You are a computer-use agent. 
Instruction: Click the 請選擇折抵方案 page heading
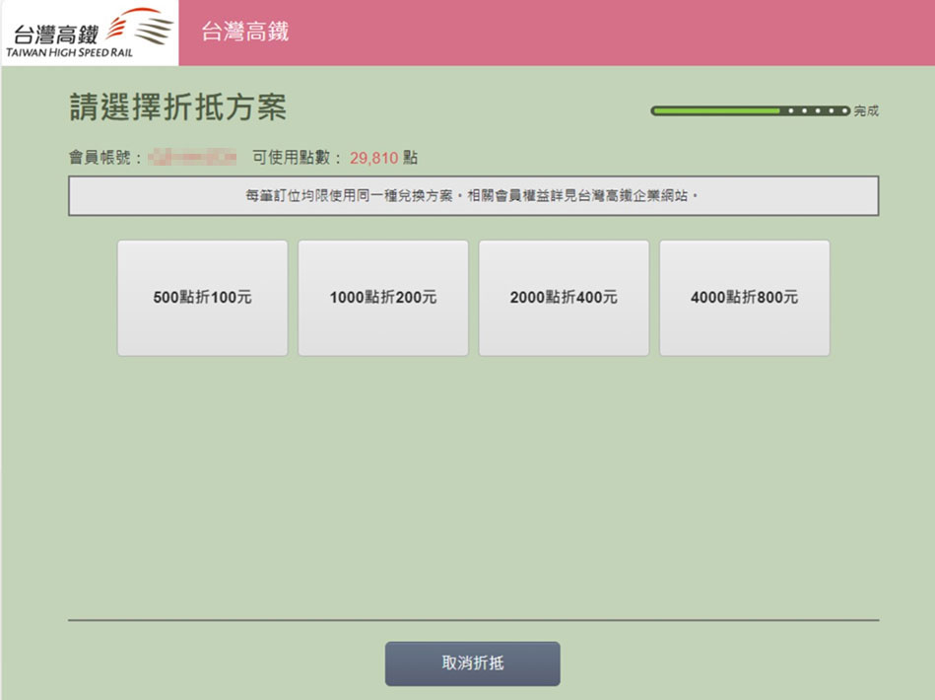click(x=177, y=107)
